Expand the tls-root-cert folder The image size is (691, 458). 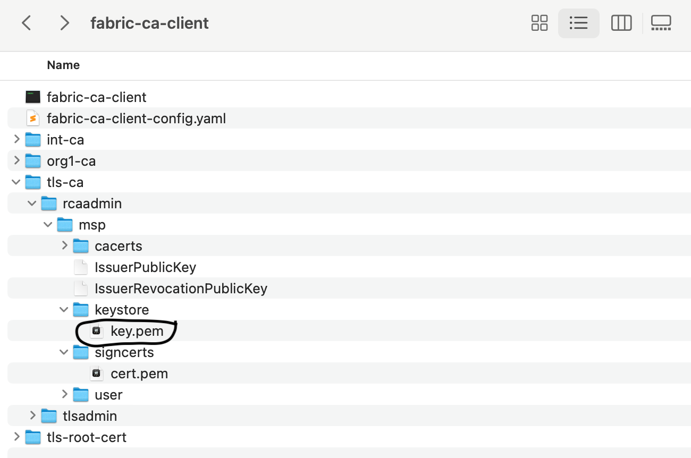click(16, 437)
